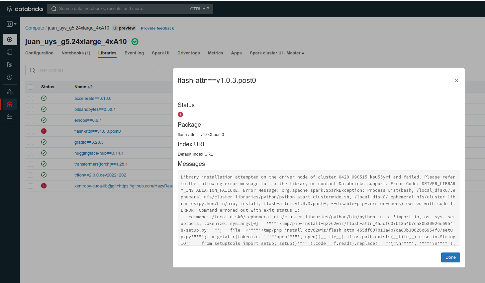Open the Workspace browser icon in sidebar
Image resolution: width=485 pixels, height=283 pixels.
pos(10,52)
